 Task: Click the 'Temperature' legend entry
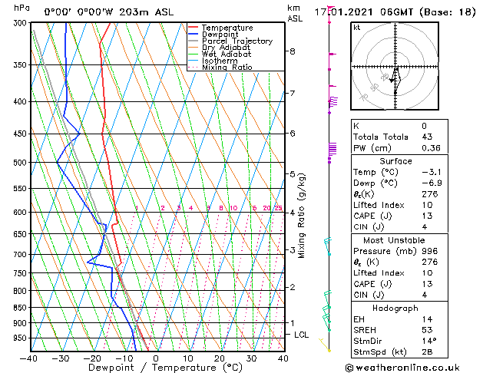coord(227,28)
